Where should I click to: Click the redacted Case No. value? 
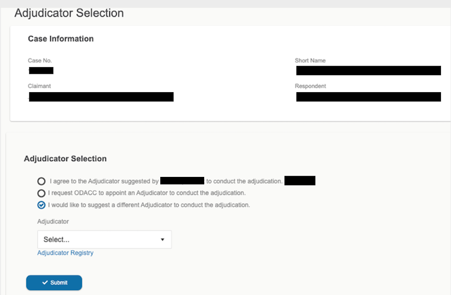41,70
